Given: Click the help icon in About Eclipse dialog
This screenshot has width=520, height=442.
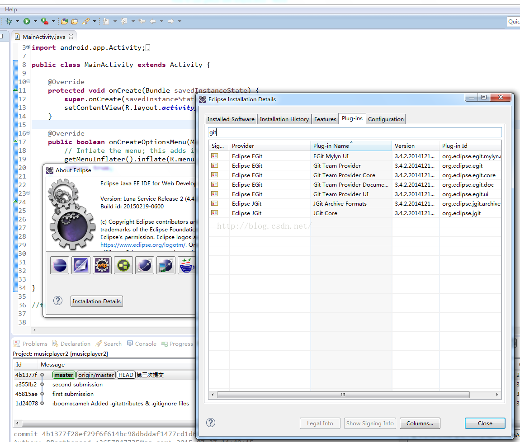Looking at the screenshot, I should tap(58, 301).
